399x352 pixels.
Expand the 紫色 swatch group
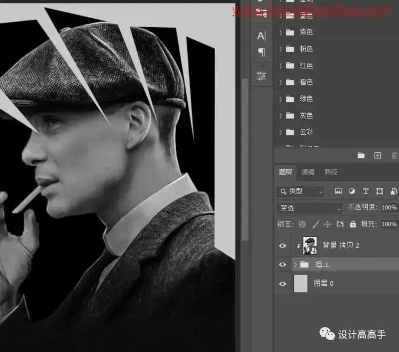point(280,32)
